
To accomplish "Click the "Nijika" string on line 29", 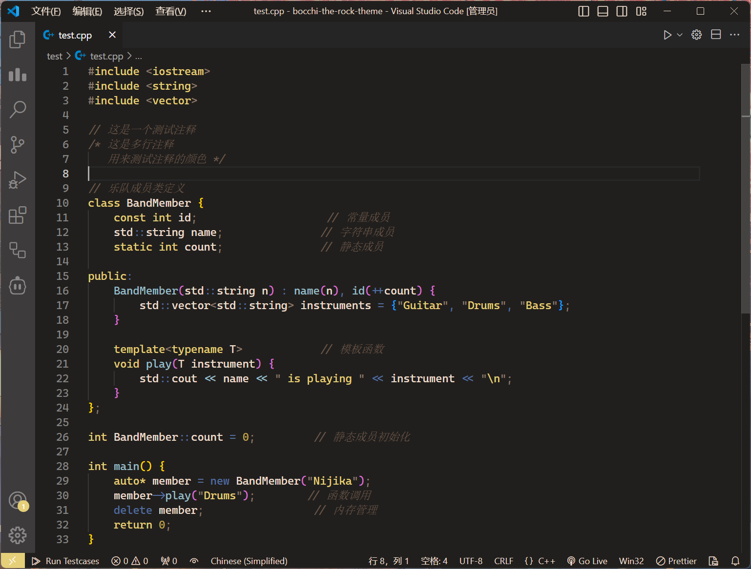I will [335, 481].
